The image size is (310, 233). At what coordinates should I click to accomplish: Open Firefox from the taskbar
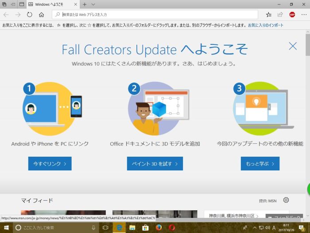tap(158, 227)
